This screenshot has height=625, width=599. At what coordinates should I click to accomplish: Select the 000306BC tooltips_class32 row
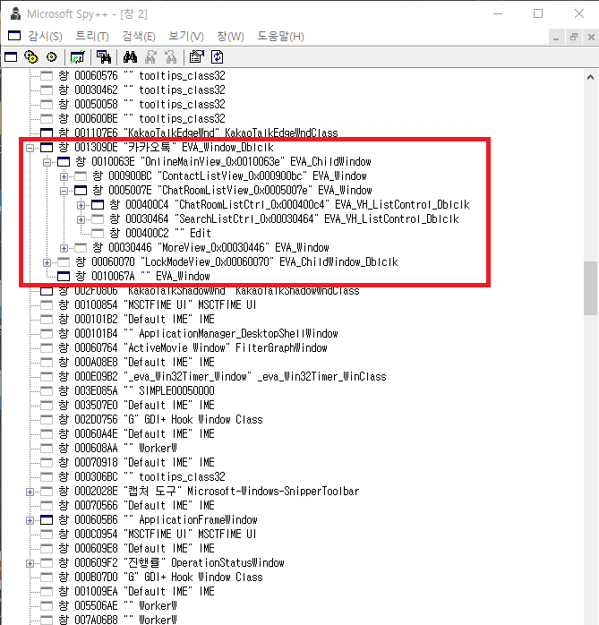click(x=141, y=476)
